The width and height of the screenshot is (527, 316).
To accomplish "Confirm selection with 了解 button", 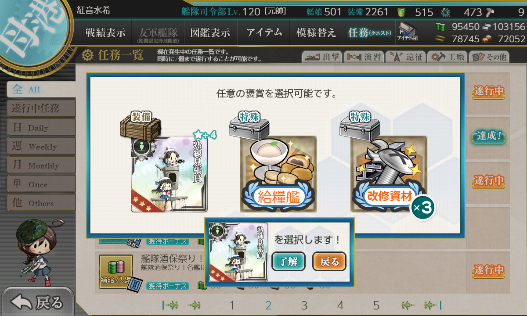I will pyautogui.click(x=289, y=262).
